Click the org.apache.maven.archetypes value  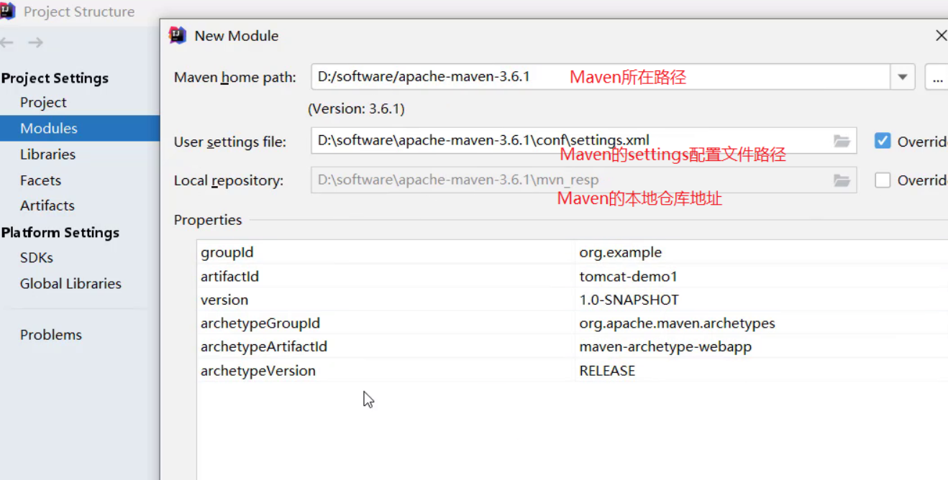tap(677, 323)
